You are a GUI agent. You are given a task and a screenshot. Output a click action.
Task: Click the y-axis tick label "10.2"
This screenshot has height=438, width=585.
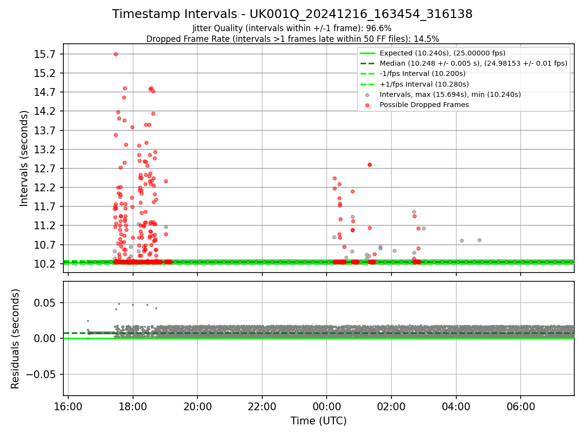(x=45, y=264)
